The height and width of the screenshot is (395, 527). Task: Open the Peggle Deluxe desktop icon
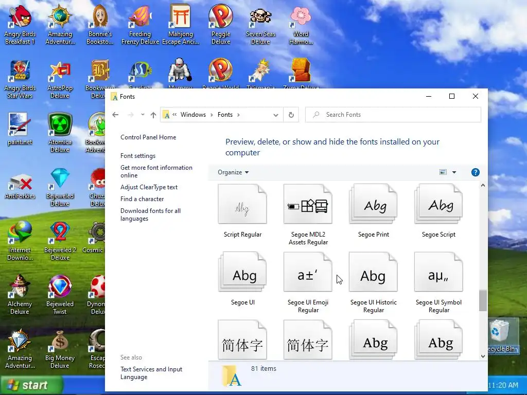pos(221,25)
